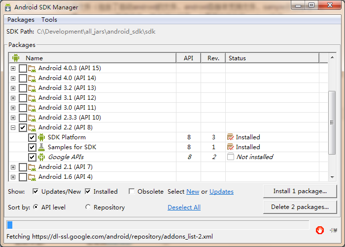This screenshot has width=345, height=247.
Task: Click the Android robot icon in Name header
Action: 16,58
